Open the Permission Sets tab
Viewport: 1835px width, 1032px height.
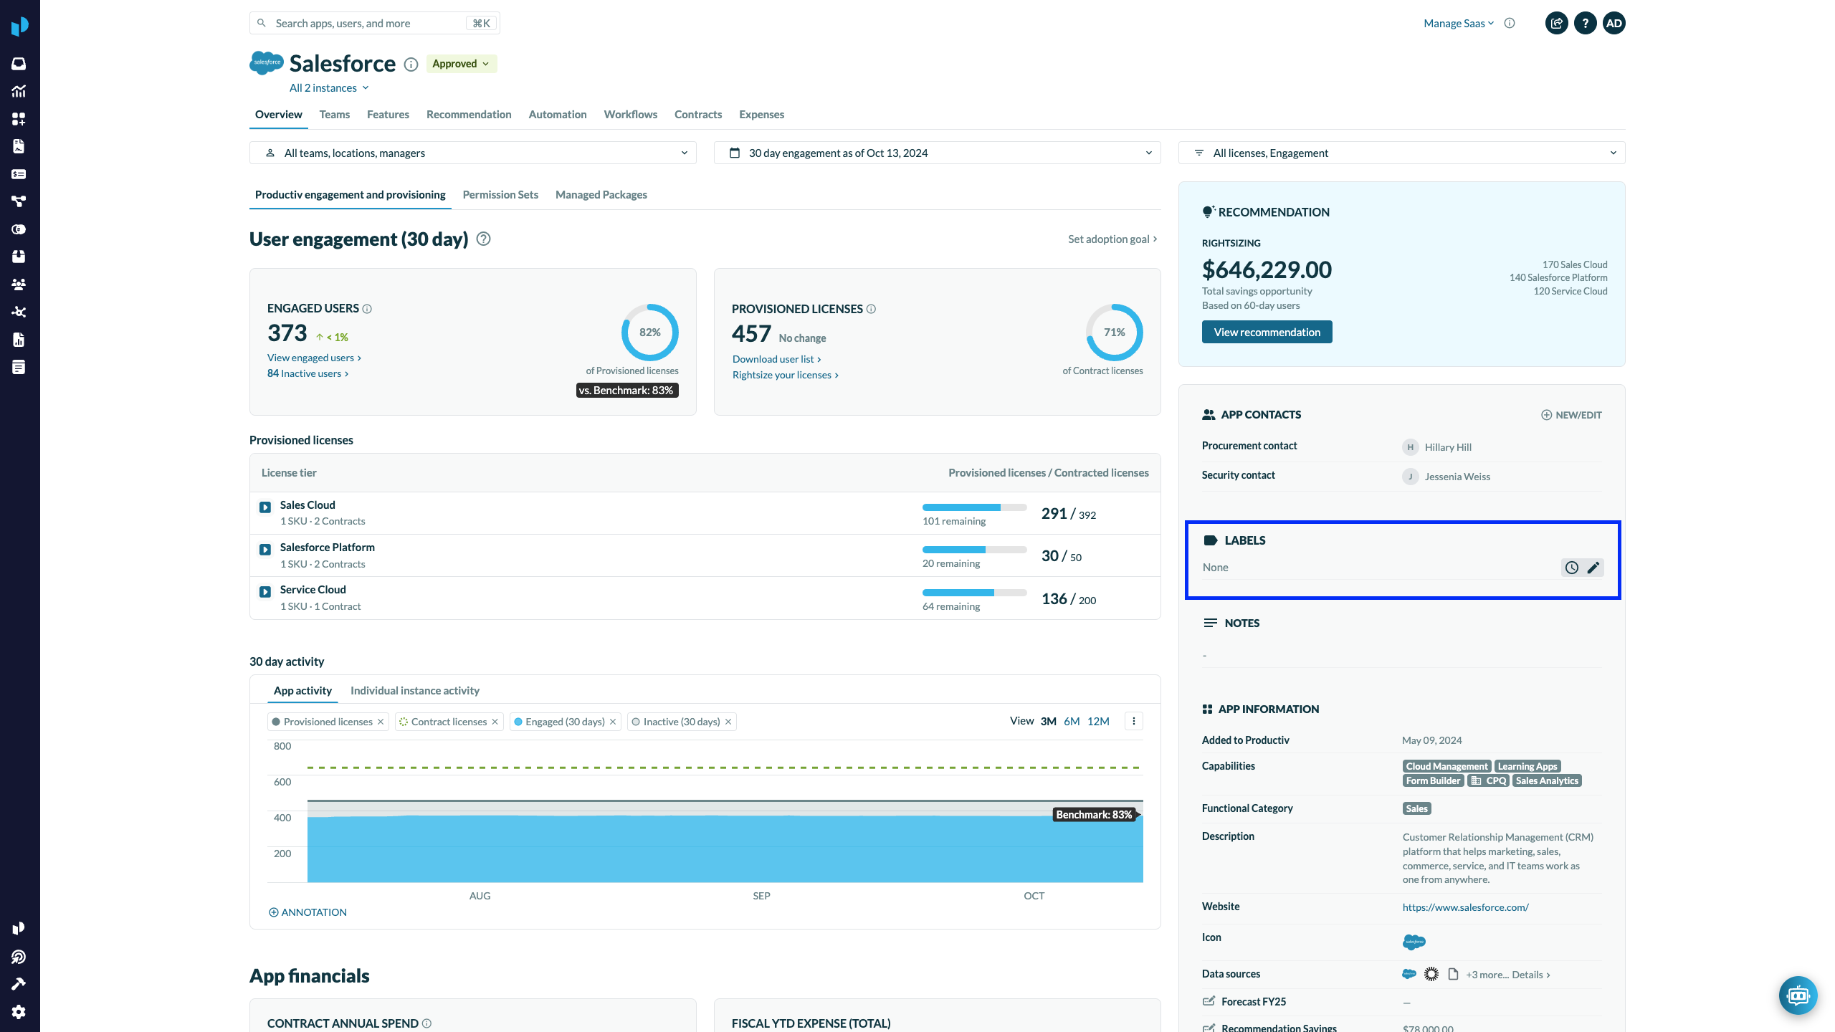(500, 195)
